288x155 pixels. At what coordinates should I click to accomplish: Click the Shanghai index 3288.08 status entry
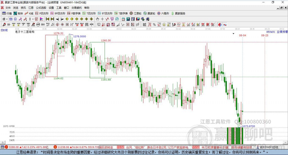click(27, 147)
